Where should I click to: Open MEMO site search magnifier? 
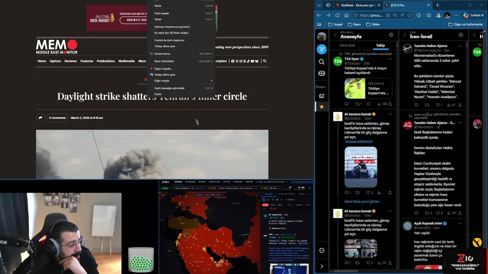[265, 61]
